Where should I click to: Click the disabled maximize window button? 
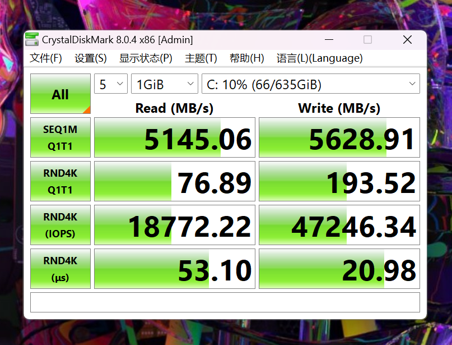click(367, 40)
